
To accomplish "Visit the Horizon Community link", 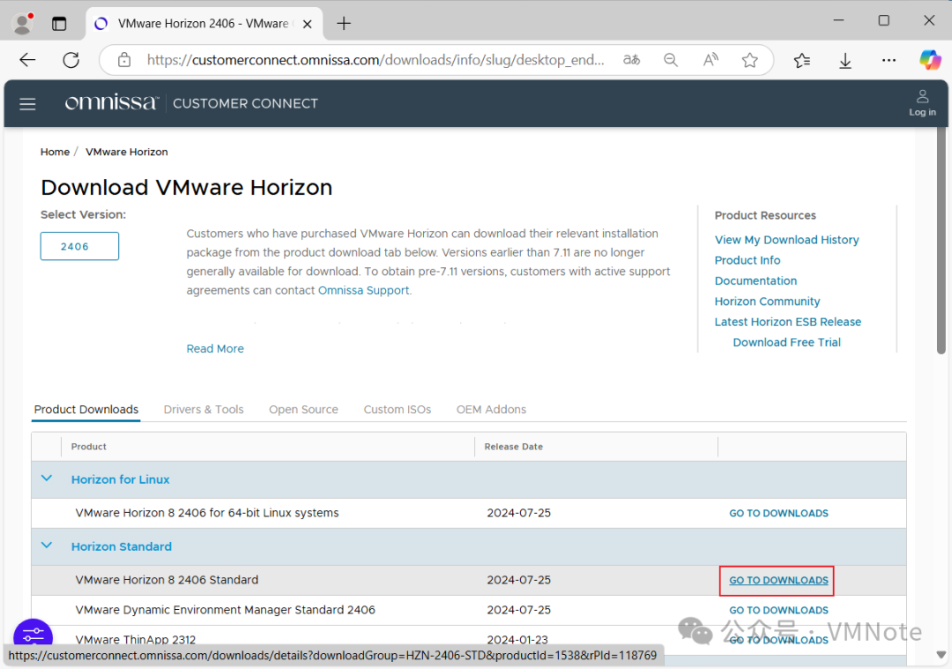I will pyautogui.click(x=767, y=301).
